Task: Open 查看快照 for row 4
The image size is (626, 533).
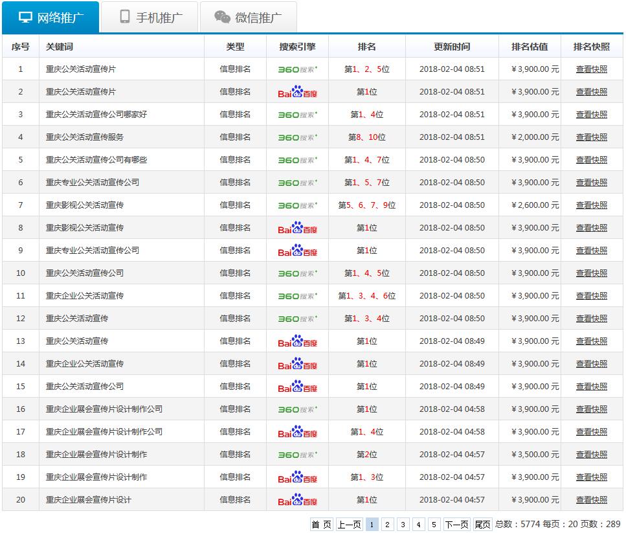Action: point(591,137)
